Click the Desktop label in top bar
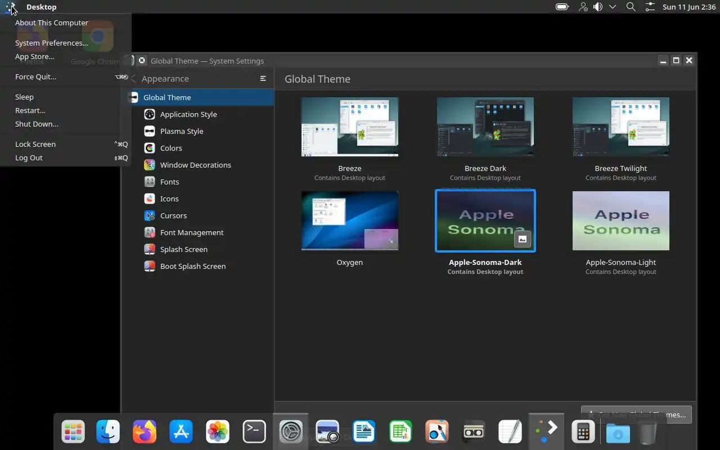The width and height of the screenshot is (720, 450). pos(41,7)
